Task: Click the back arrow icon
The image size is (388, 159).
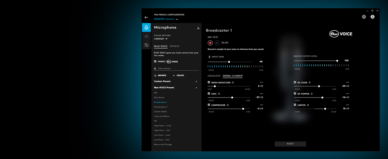Action: point(146,17)
